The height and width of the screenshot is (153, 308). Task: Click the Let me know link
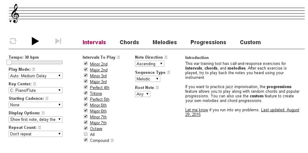pyautogui.click(x=197, y=110)
